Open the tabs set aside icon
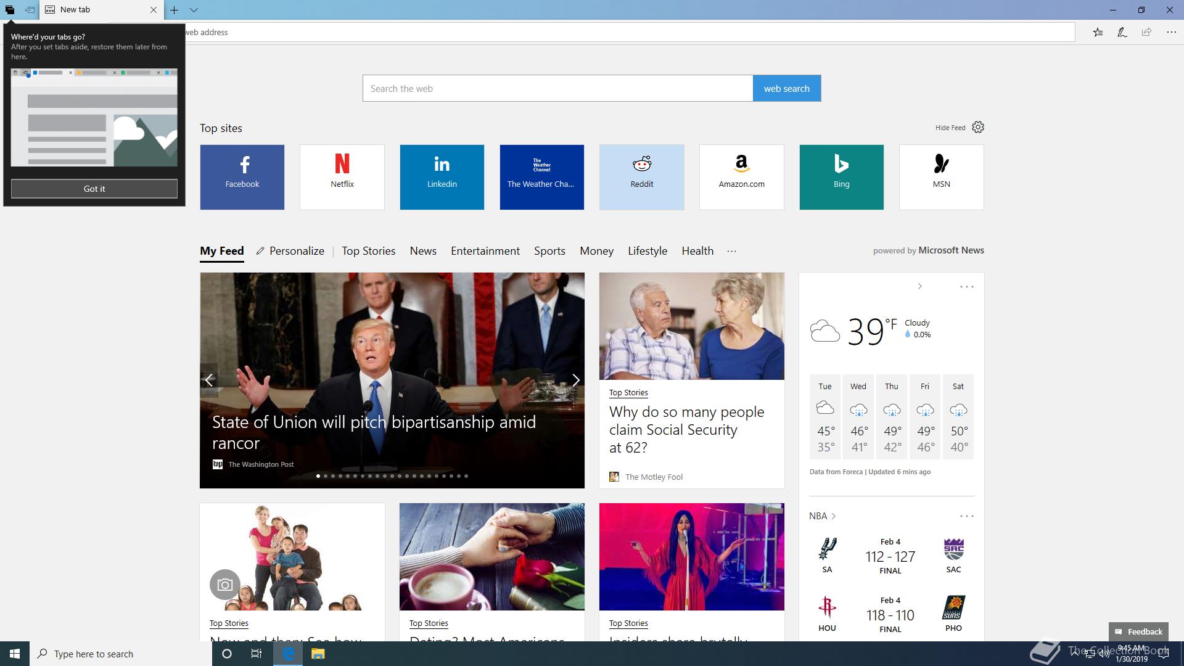 point(10,10)
